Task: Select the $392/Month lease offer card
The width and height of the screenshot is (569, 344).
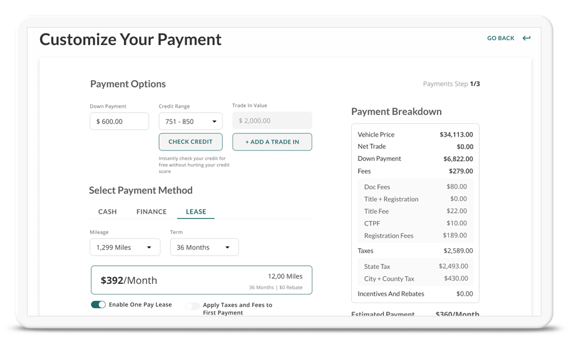Action: (x=201, y=280)
